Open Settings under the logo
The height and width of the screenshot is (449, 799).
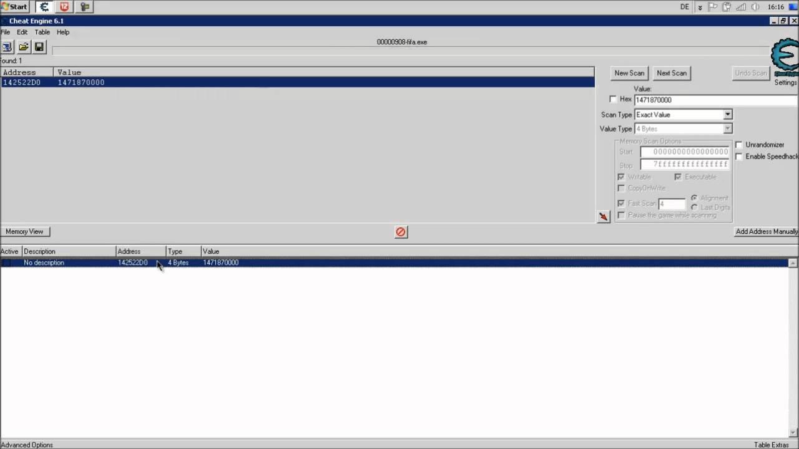click(x=785, y=82)
